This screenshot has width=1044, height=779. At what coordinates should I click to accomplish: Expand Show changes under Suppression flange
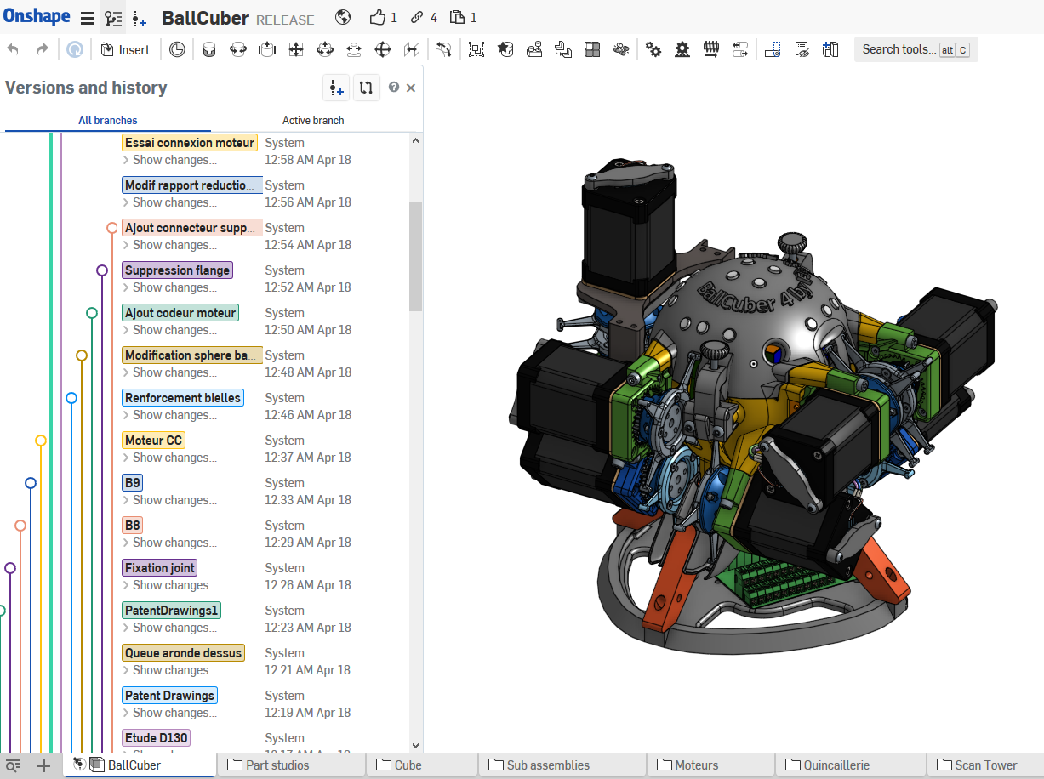pos(169,287)
